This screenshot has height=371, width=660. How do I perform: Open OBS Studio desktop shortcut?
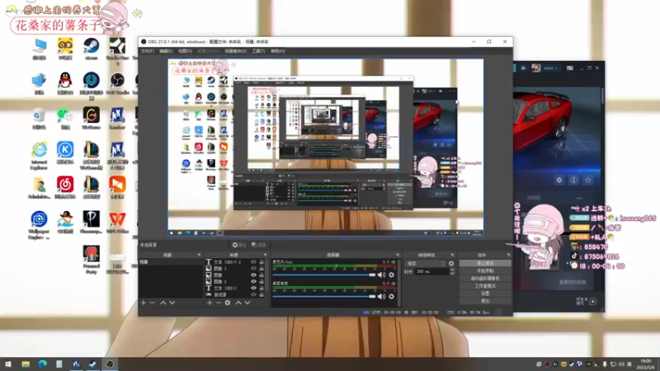117,83
